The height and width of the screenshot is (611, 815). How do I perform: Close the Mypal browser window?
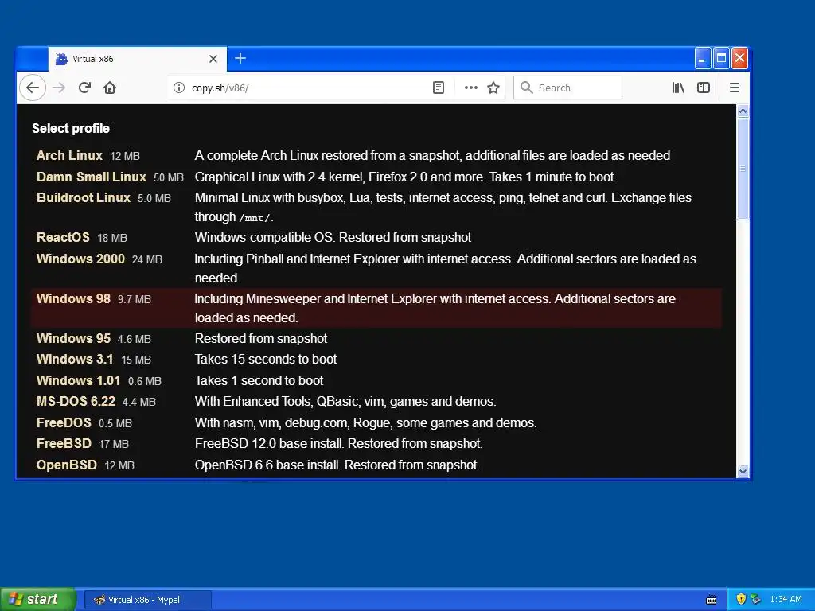(739, 58)
